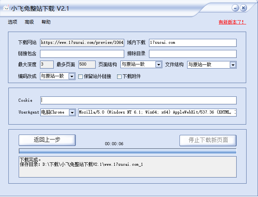Click the UserAgent Mozilla/5.0 string field
This screenshot has width=258, height=197.
(x=157, y=112)
